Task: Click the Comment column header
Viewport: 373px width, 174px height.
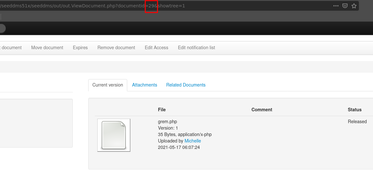Action: coord(262,110)
